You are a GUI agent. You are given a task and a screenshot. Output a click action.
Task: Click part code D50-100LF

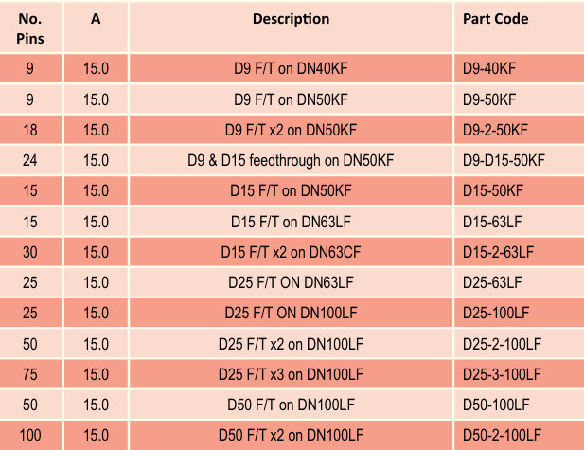click(496, 405)
